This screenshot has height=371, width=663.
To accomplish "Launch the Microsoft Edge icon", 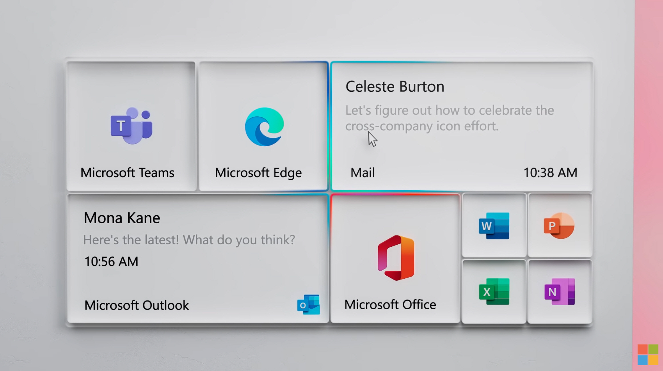I will coord(264,127).
